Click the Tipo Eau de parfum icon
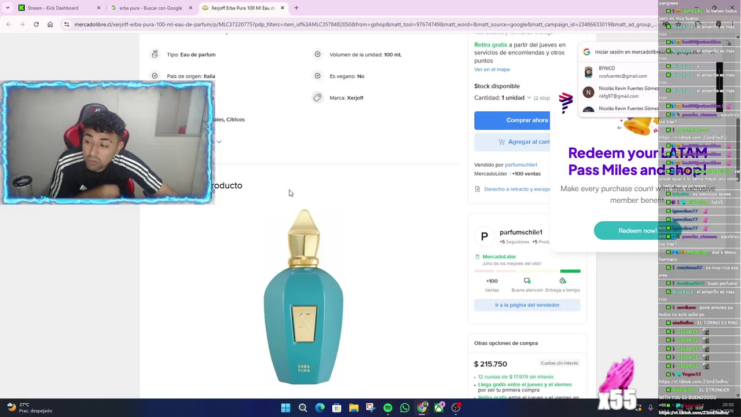The width and height of the screenshot is (741, 417). point(155,54)
